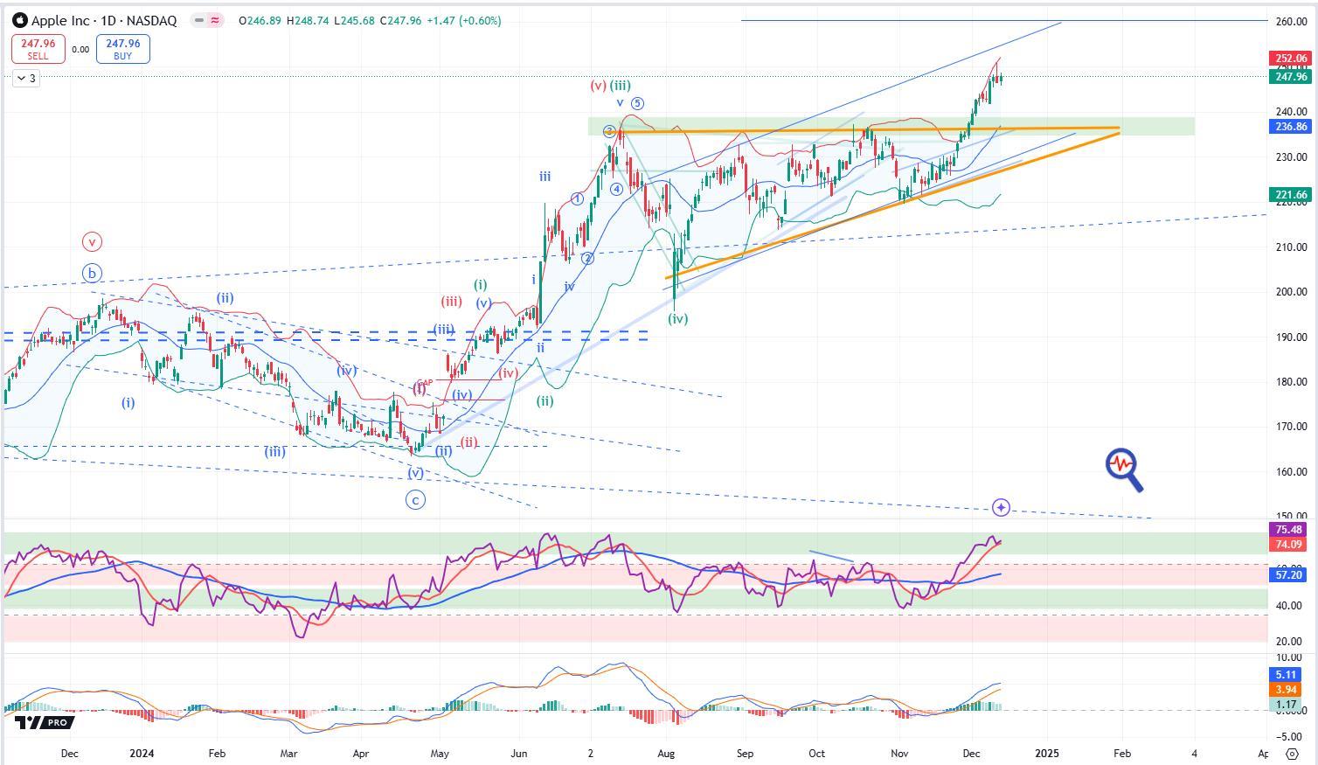This screenshot has height=765, width=1318.
Task: Click the blue 236.86 price label
Action: 1290,127
